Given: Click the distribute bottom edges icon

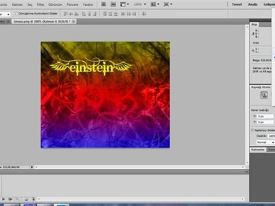Looking at the screenshot, I should 115,14.
